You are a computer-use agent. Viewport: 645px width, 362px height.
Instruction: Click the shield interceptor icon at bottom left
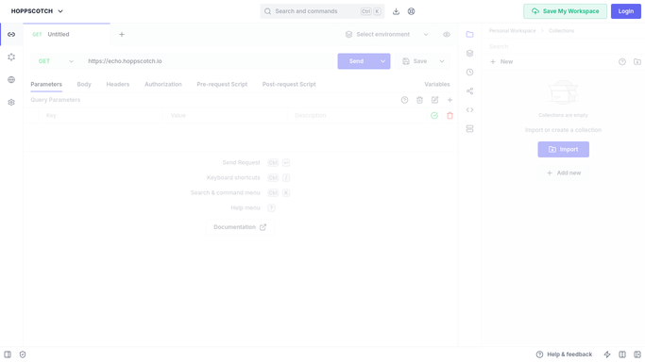23,354
